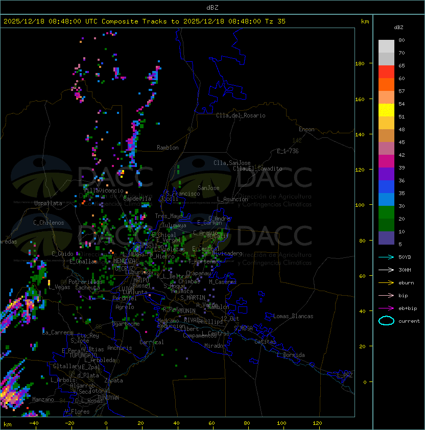Pick the purple swatch below 39 dBZ
Image resolution: width=425 pixels, height=430 pixels.
click(x=386, y=174)
